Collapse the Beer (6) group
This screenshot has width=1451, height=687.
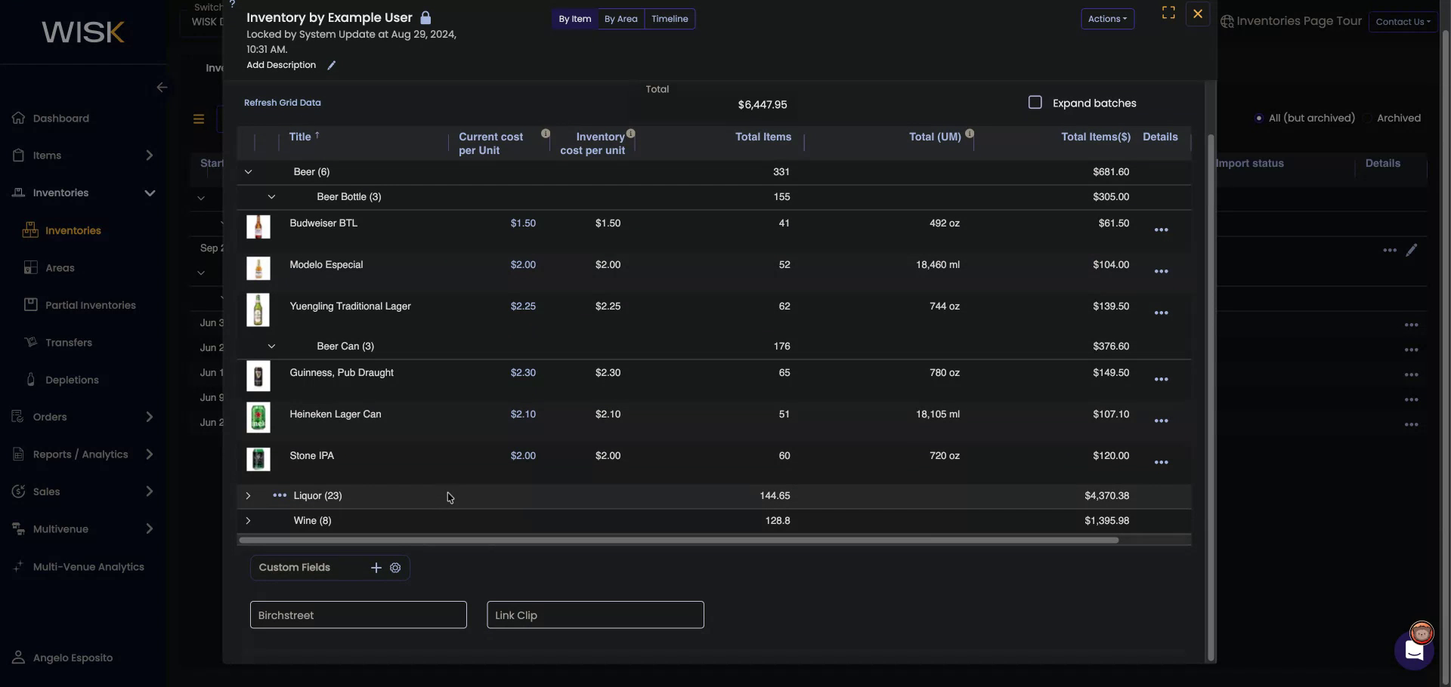tap(248, 172)
